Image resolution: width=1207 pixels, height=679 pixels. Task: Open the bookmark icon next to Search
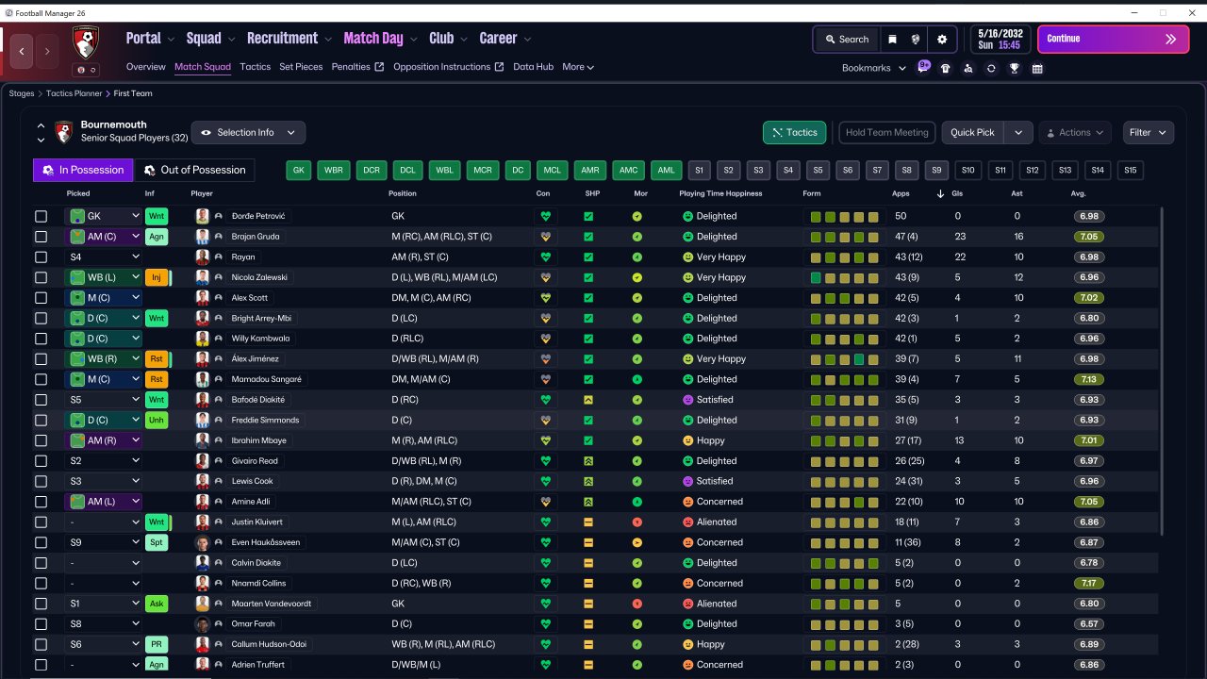[892, 40]
